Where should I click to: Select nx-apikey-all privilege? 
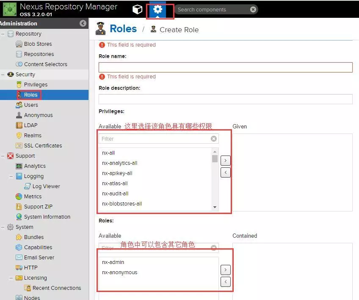[156, 173]
